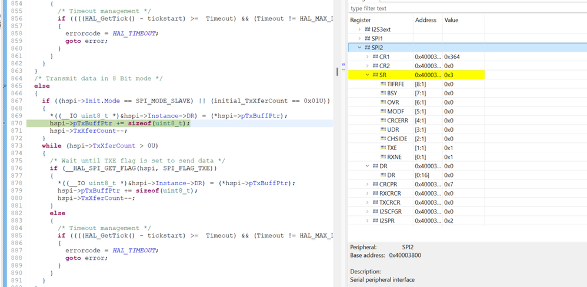
Task: Click the TXE field icon
Action: point(383,148)
